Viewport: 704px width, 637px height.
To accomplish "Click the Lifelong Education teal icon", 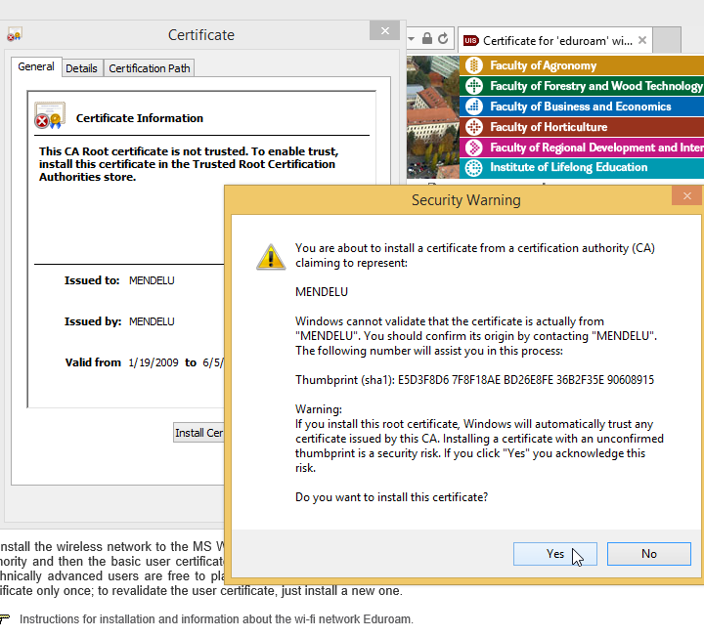I will pos(473,168).
